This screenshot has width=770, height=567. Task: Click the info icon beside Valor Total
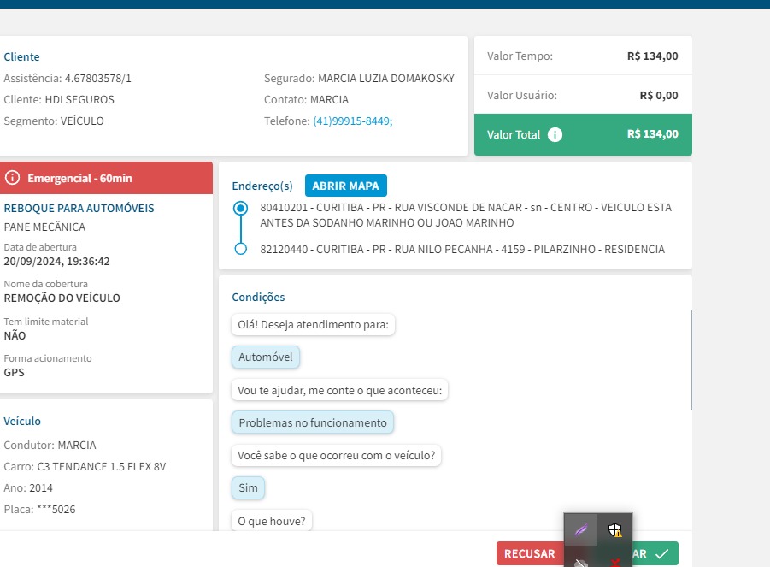click(555, 134)
